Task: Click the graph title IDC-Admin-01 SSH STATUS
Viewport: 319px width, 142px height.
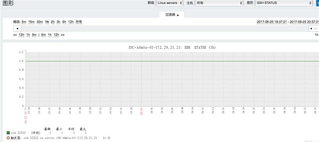Action: coord(172,48)
